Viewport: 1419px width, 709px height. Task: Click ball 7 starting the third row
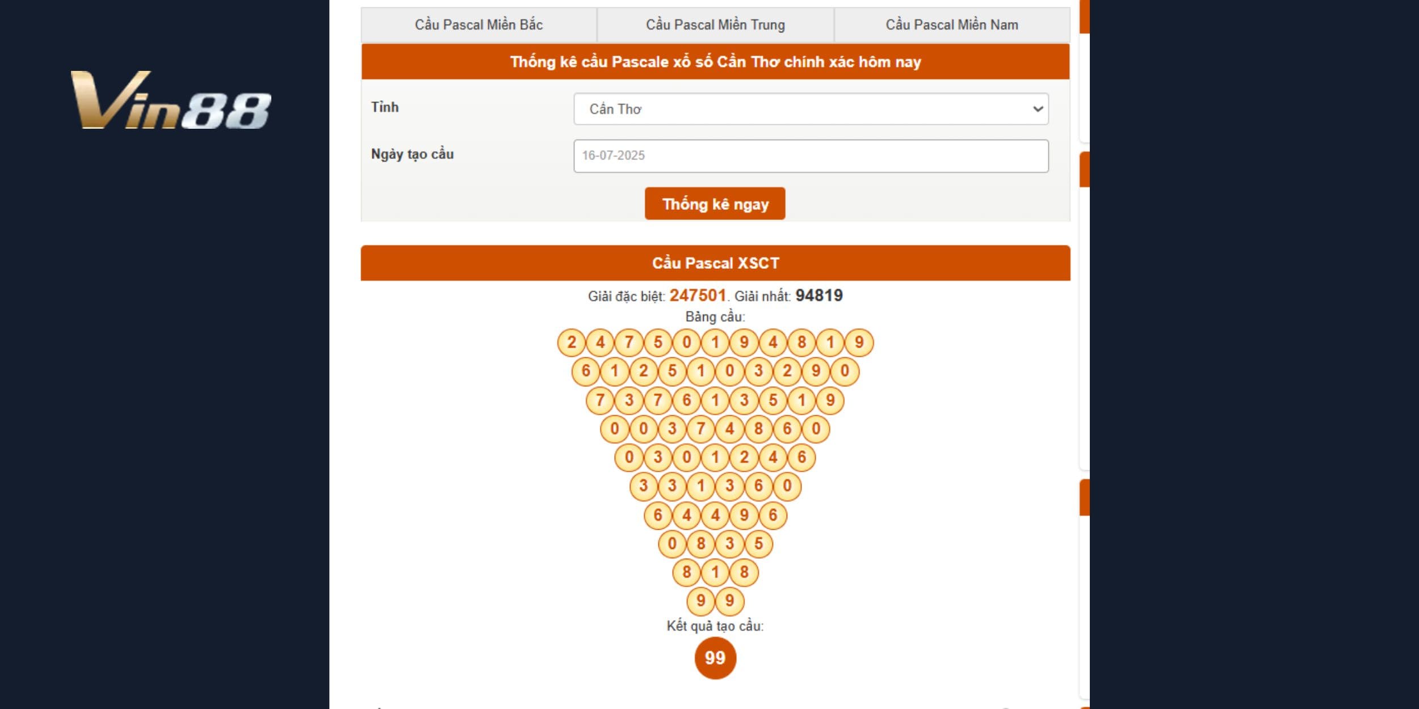tap(600, 400)
